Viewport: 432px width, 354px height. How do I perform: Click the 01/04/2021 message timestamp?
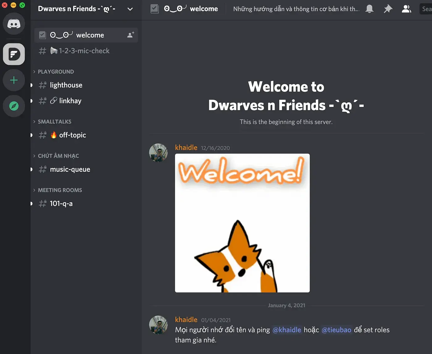[x=216, y=320]
